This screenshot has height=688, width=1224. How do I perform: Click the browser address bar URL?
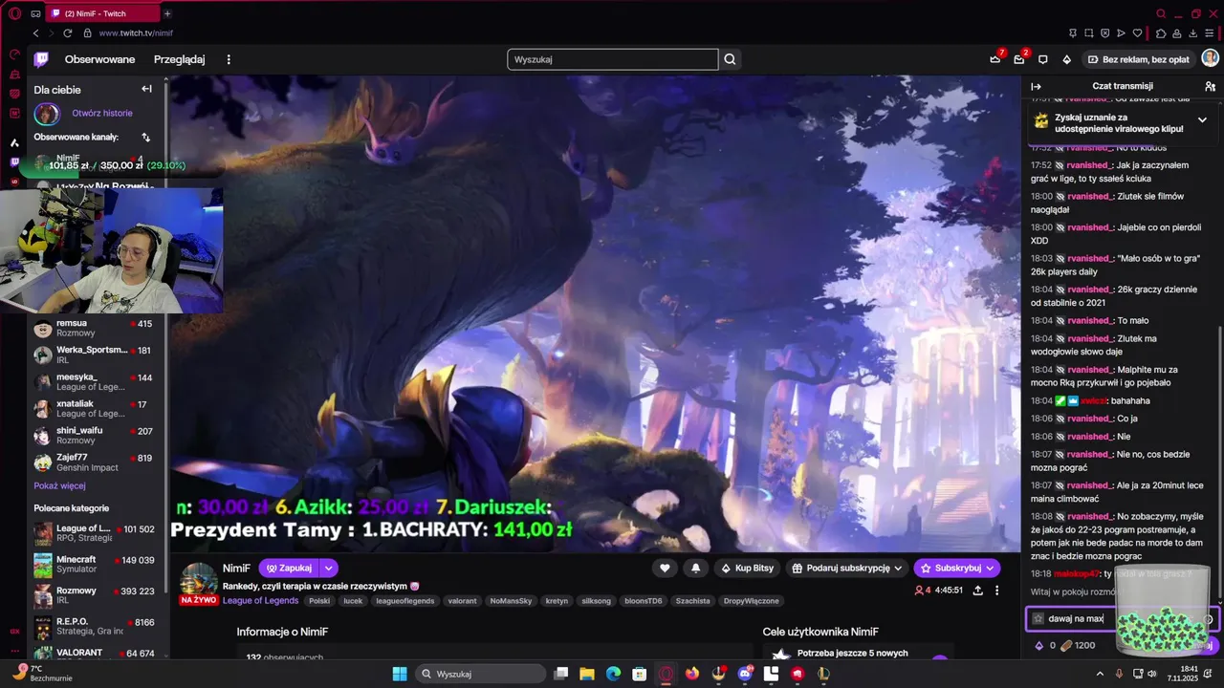(136, 33)
